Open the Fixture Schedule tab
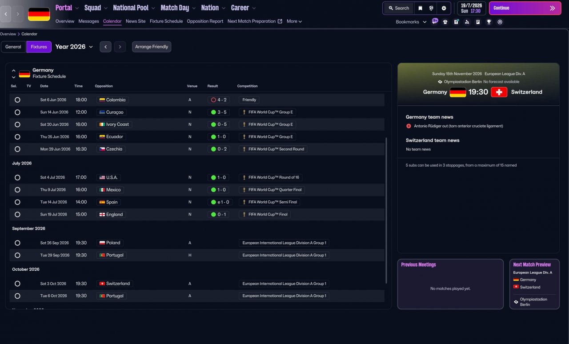 (x=166, y=21)
